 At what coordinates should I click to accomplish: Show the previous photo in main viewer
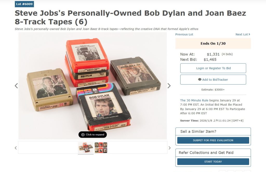[x=16, y=86]
